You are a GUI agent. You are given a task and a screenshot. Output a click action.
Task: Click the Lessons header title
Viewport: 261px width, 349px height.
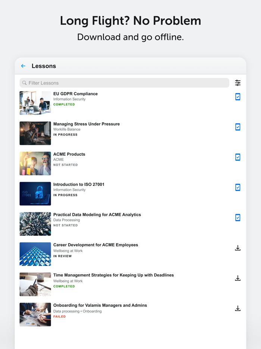(x=44, y=66)
